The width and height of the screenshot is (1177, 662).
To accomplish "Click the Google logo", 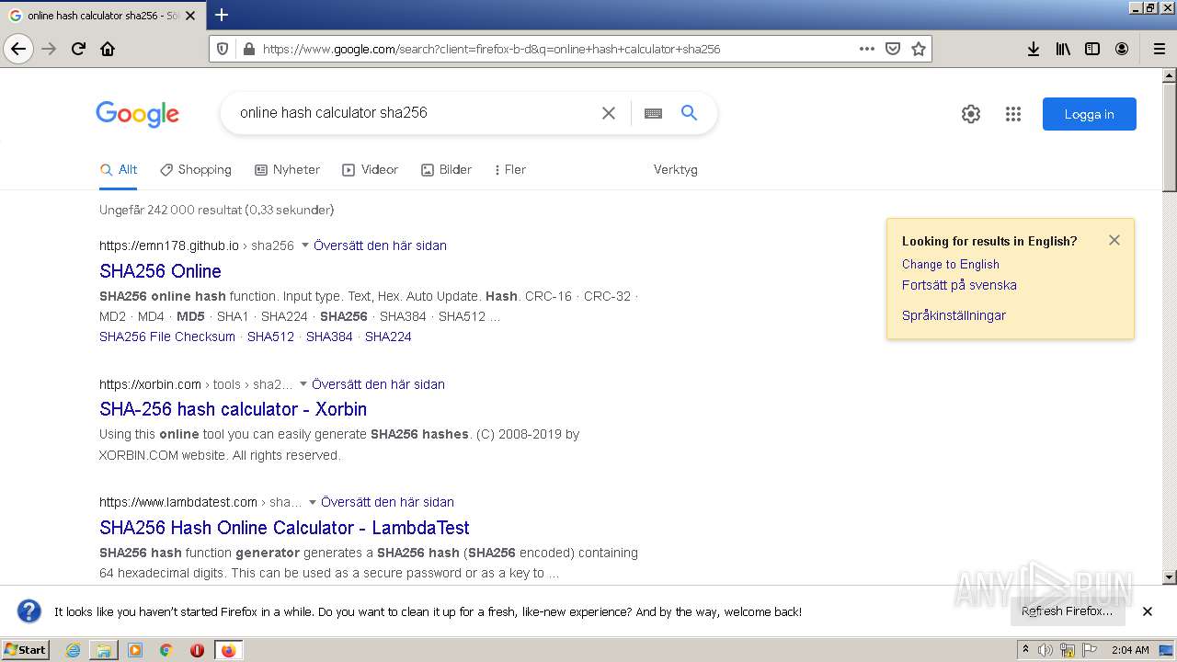I will point(138,114).
